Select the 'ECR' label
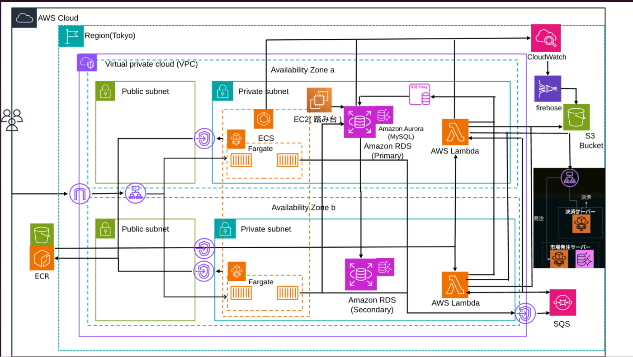 (42, 276)
